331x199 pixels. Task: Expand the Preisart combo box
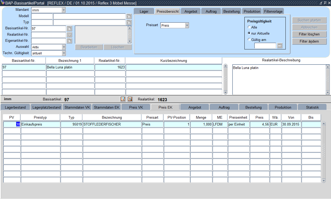click(187, 25)
